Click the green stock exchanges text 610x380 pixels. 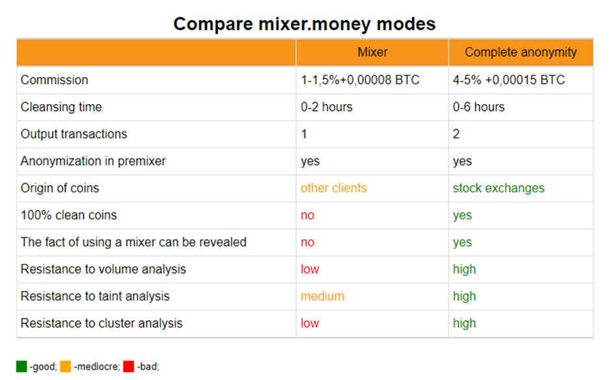(x=498, y=188)
